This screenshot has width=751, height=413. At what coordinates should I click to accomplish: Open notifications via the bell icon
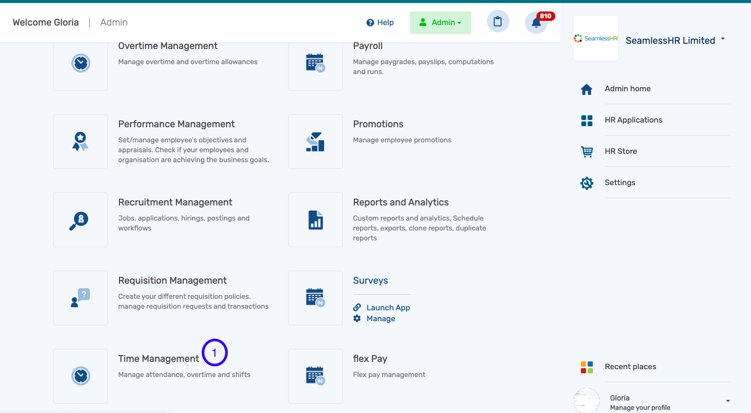[x=536, y=22]
